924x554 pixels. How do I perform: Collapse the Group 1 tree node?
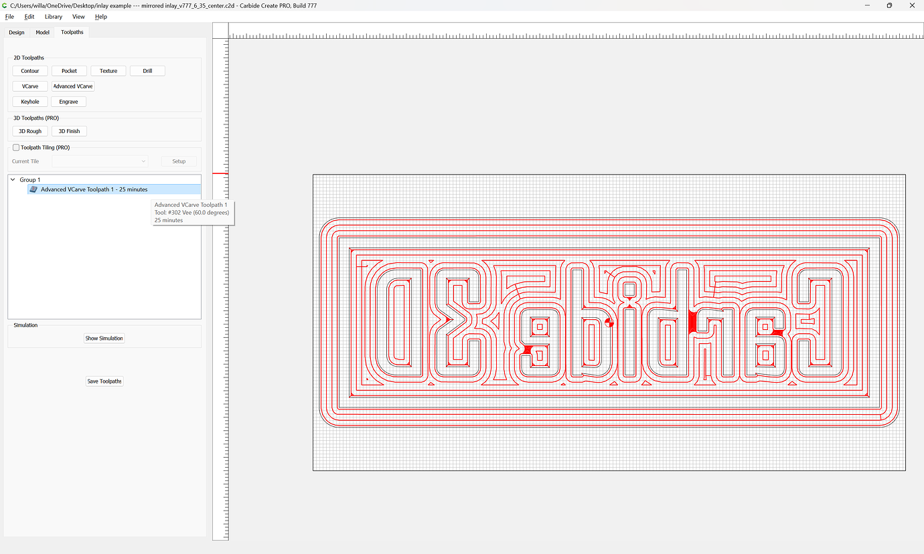pos(13,179)
